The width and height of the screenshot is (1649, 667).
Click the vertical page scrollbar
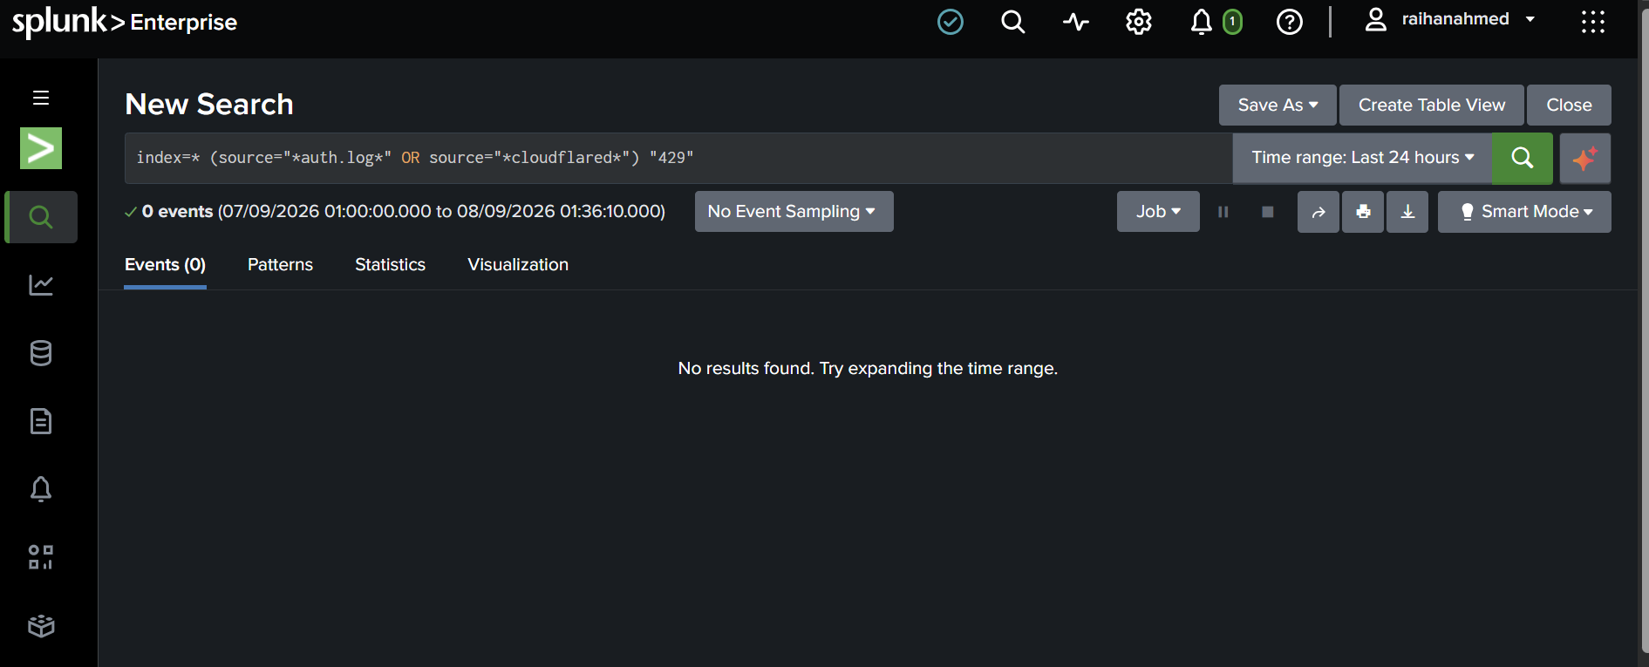coord(1644,333)
